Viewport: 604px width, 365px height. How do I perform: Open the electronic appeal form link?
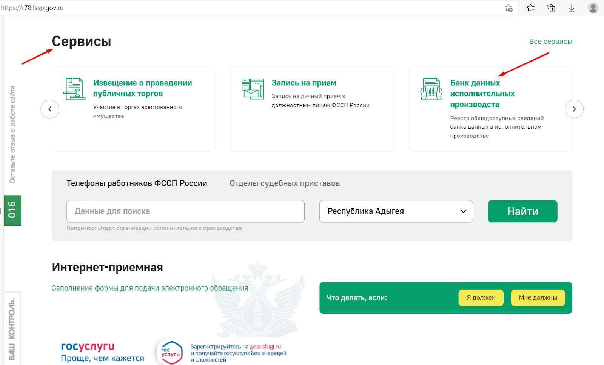[x=150, y=288]
